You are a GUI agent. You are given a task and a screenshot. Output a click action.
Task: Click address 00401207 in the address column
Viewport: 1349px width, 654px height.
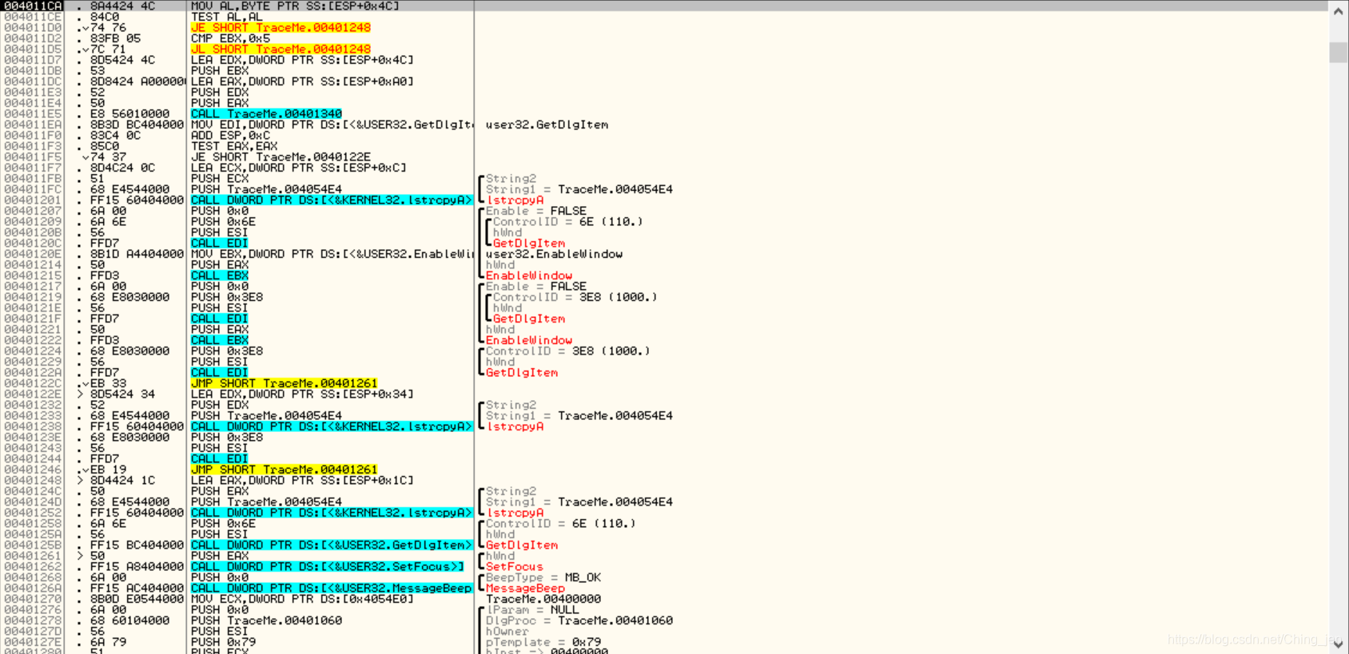click(32, 211)
